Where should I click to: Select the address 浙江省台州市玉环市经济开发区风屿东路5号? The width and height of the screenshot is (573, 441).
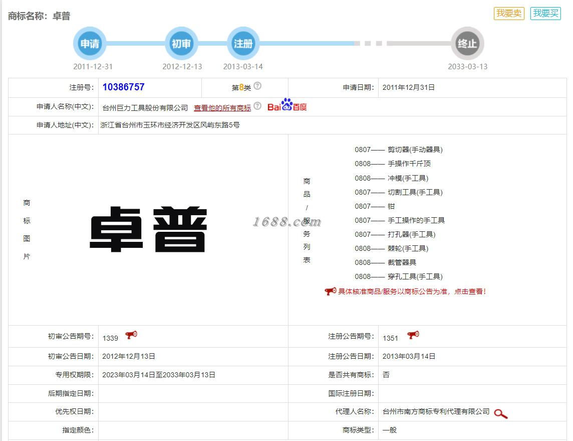[x=170, y=125]
